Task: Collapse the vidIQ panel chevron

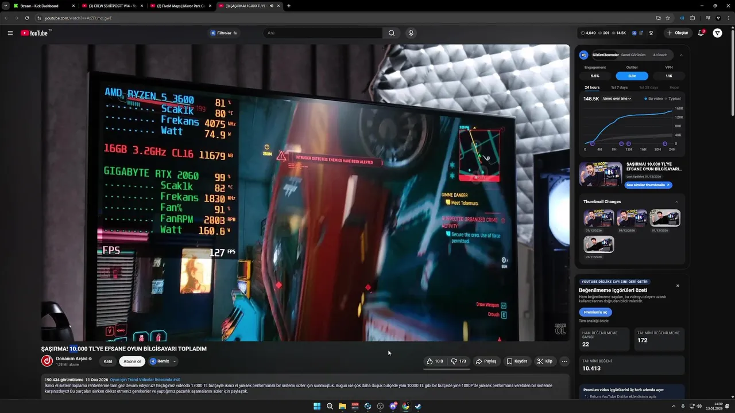Action: click(x=681, y=55)
